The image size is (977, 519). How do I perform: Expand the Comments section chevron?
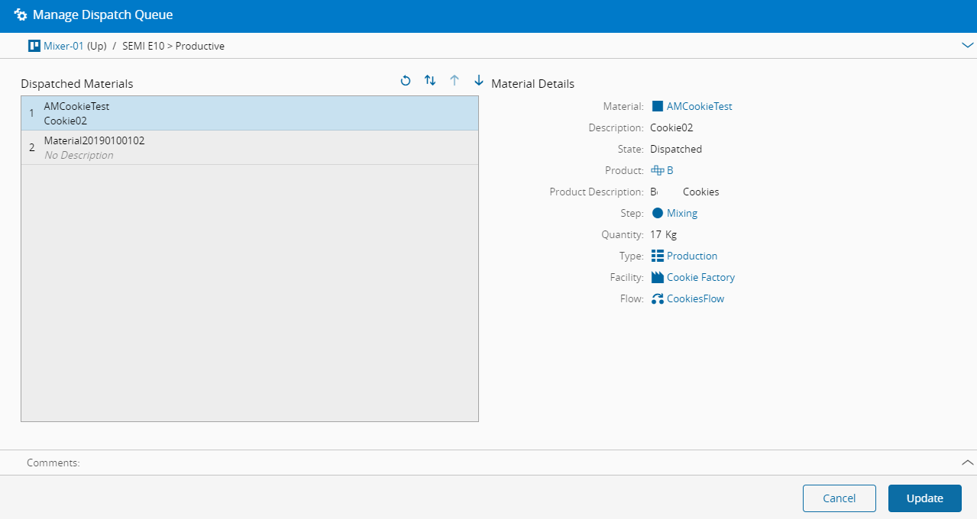[967, 463]
